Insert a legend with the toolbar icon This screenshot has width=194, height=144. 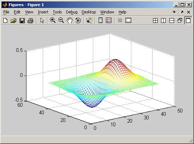tap(109, 20)
